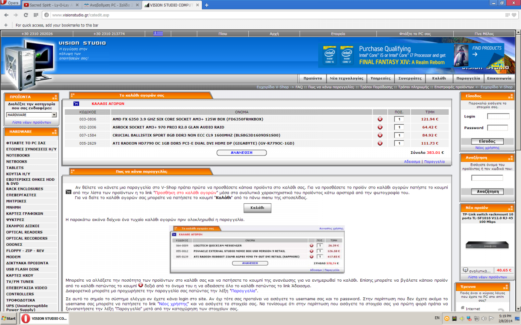Reload the page with the refresh icon

click(x=26, y=15)
